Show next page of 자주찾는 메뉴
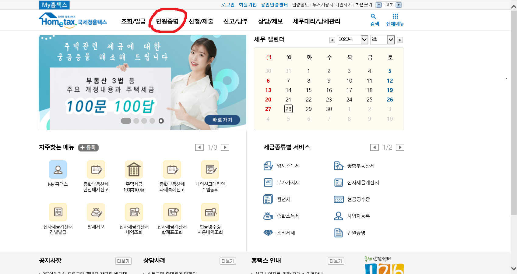This screenshot has width=517, height=274. (225, 148)
